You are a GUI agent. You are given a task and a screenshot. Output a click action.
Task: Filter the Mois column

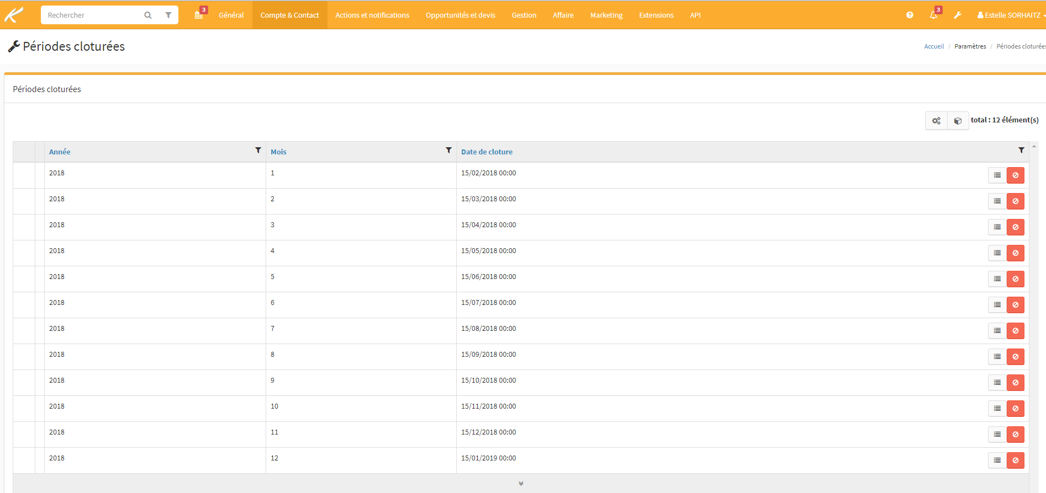pyautogui.click(x=448, y=150)
